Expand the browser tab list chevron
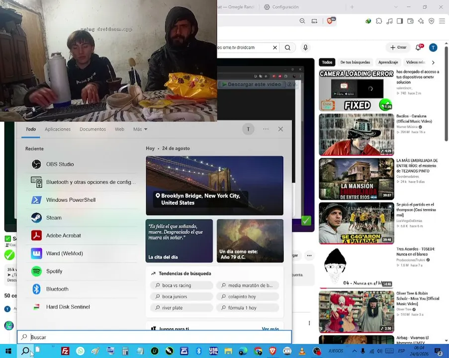449x358 pixels. click(396, 7)
